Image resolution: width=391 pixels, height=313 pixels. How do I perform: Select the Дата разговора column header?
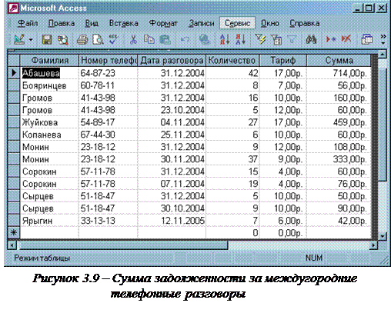click(172, 61)
